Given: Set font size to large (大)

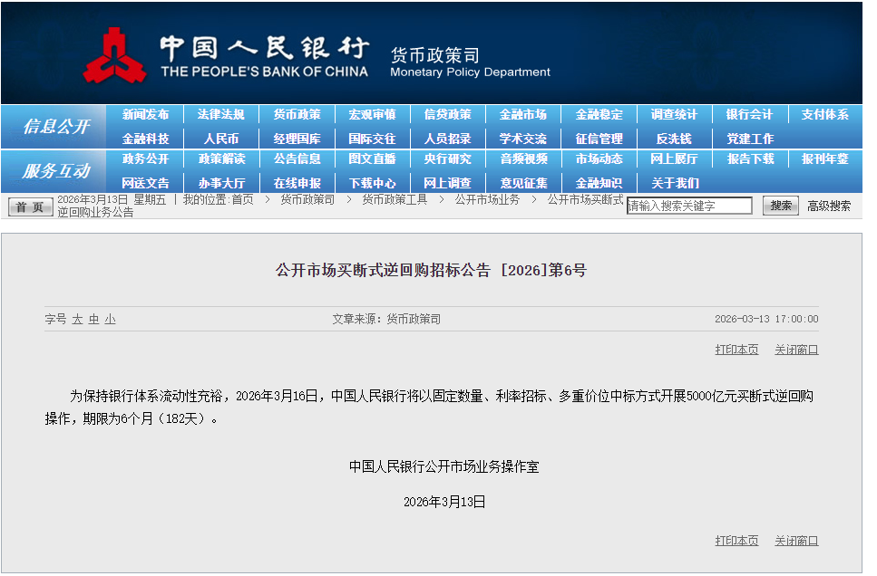Looking at the screenshot, I should (x=77, y=319).
